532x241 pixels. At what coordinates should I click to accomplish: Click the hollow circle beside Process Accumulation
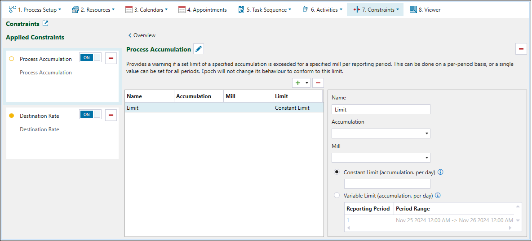[12, 59]
